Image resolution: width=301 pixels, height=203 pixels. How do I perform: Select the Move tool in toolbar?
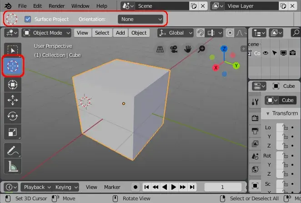(13, 100)
